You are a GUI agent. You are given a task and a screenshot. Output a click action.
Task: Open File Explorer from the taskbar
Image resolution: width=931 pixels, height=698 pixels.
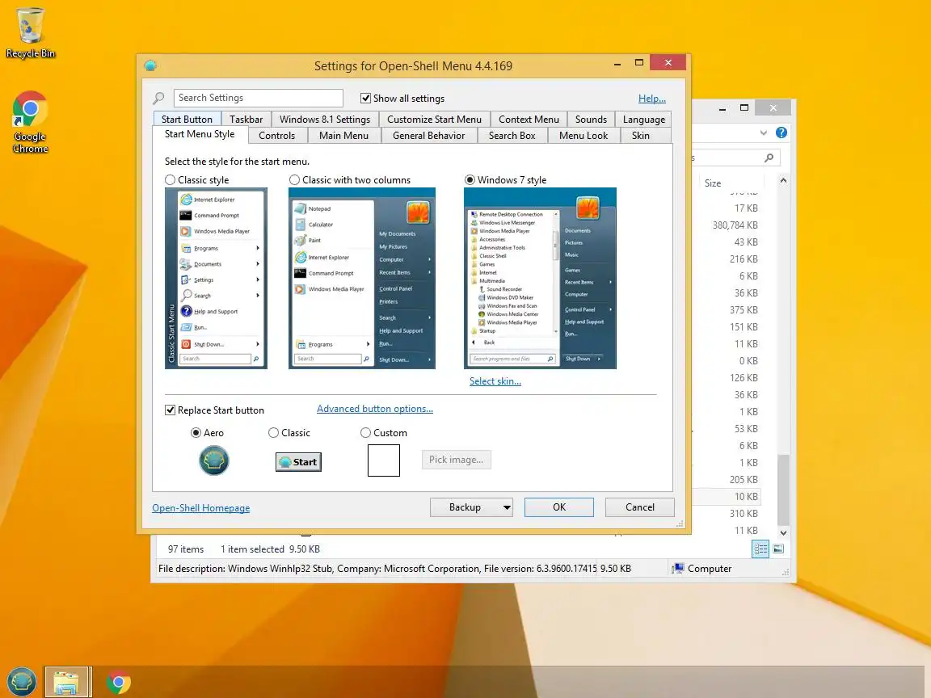[x=67, y=681]
